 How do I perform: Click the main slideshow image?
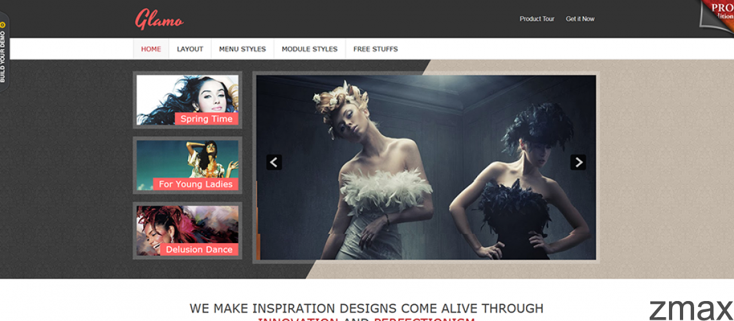tap(426, 168)
